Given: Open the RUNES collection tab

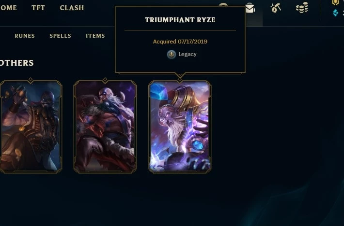Looking at the screenshot, I should coord(25,36).
